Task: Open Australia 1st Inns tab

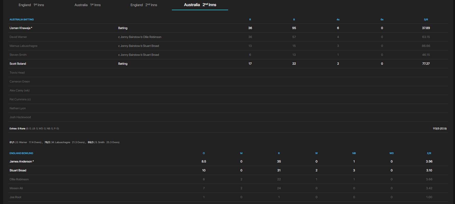Action: [x=87, y=5]
